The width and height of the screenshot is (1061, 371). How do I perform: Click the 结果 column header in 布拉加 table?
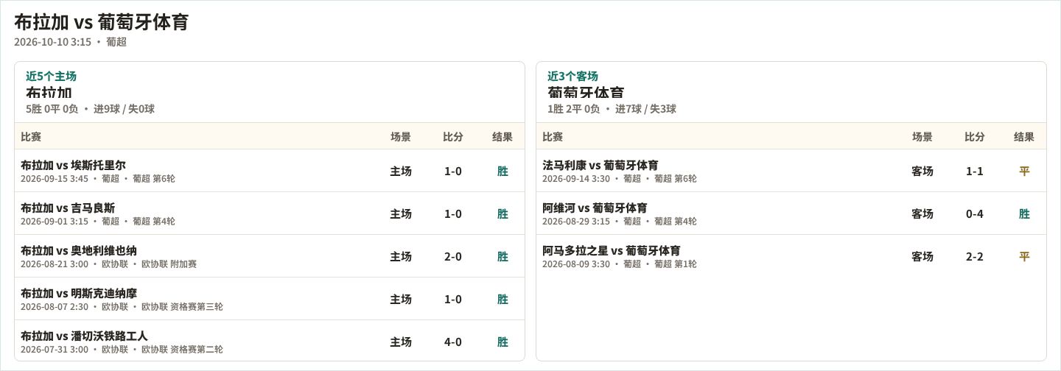coord(503,136)
